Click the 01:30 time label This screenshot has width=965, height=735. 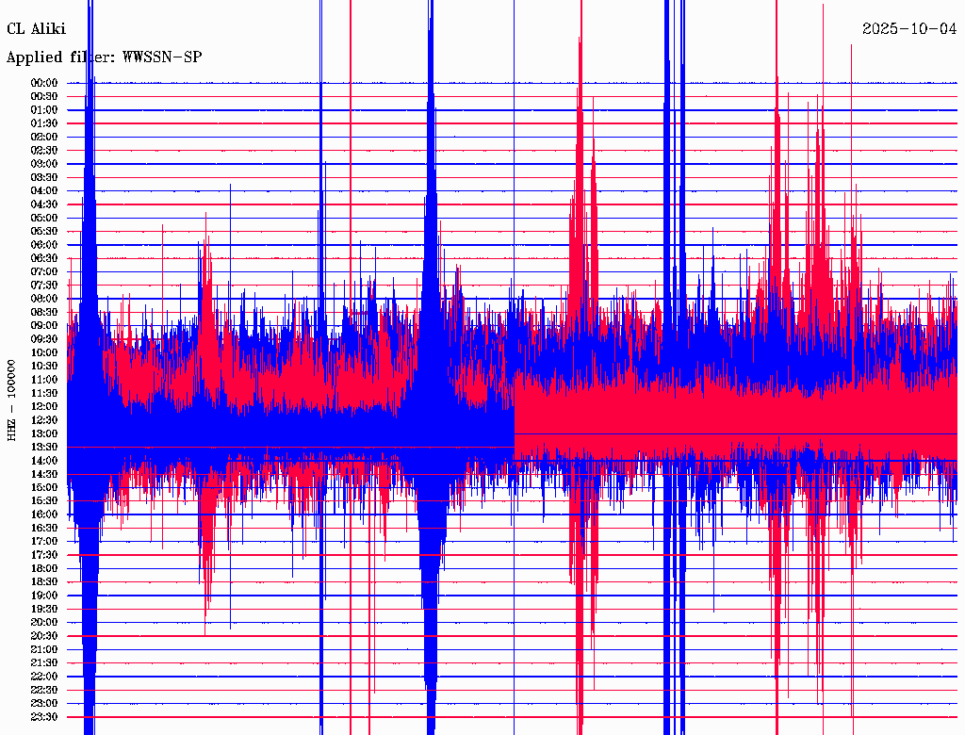point(44,123)
